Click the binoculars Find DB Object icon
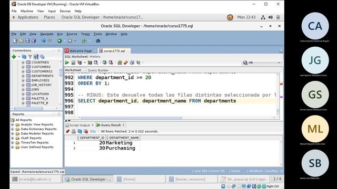The width and height of the screenshot is (337, 189). click(98, 41)
